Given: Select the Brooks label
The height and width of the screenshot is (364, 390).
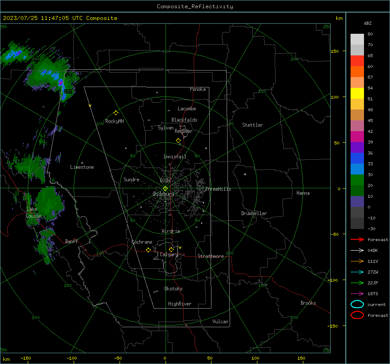Looking at the screenshot, I should pyautogui.click(x=308, y=303).
